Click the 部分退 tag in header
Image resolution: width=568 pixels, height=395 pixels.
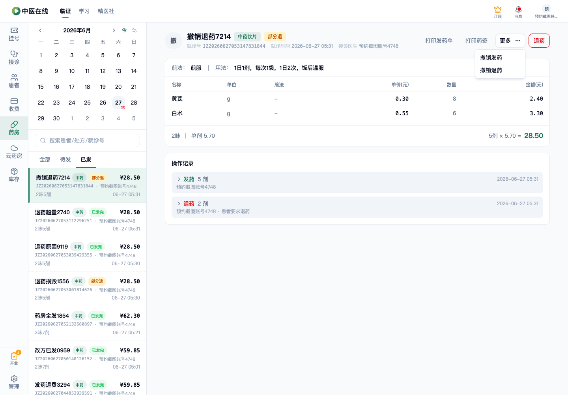pyautogui.click(x=275, y=37)
